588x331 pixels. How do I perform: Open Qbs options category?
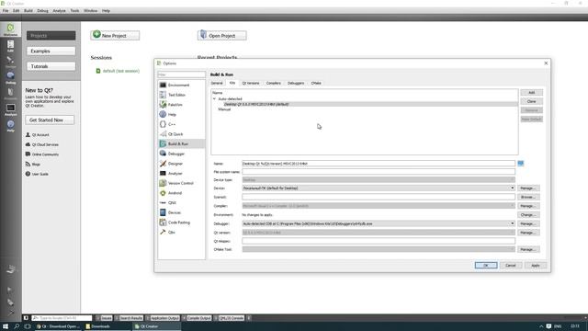(x=182, y=233)
